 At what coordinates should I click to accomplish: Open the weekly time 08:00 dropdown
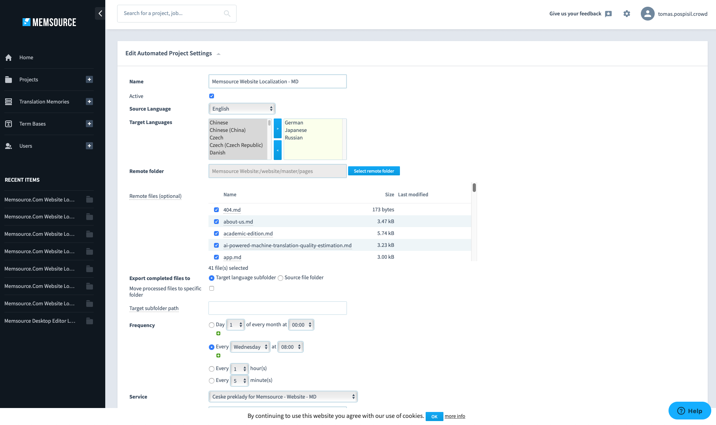point(291,347)
